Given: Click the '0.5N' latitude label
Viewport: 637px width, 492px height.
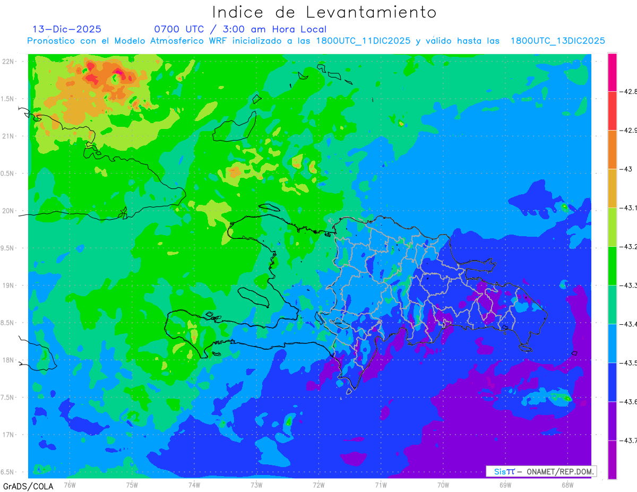Looking at the screenshot, I should click(x=8, y=174).
